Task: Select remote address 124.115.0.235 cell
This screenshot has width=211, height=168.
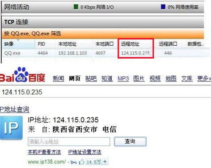Action: (x=136, y=53)
